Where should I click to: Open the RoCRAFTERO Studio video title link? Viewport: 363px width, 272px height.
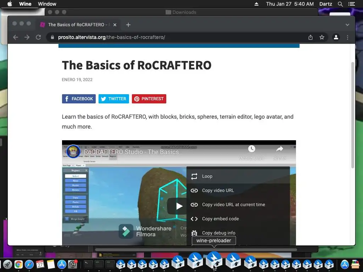tap(131, 152)
